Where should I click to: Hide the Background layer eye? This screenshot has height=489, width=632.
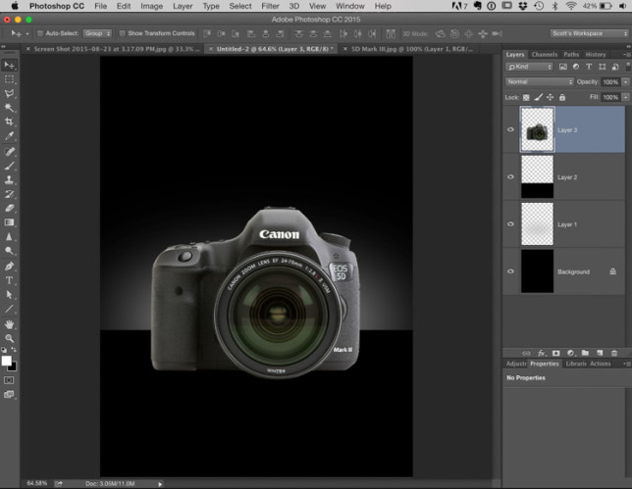(510, 270)
